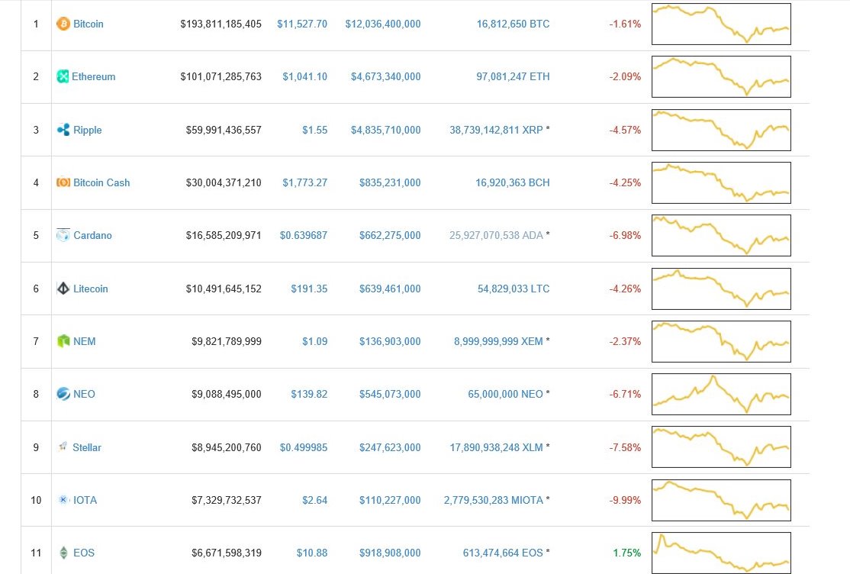Click the NEO globe icon
Viewport: 850px width, 574px height.
[63, 394]
